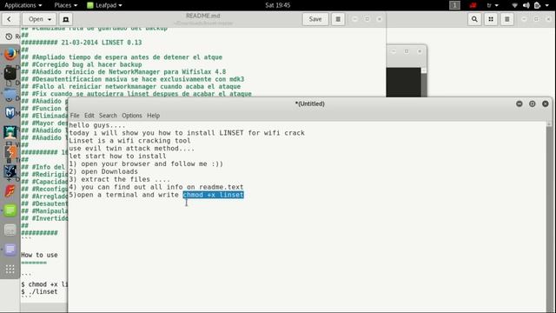Viewport: 556px width, 313px height.
Task: Launch Firefox from the dock
Action: (x=10, y=54)
